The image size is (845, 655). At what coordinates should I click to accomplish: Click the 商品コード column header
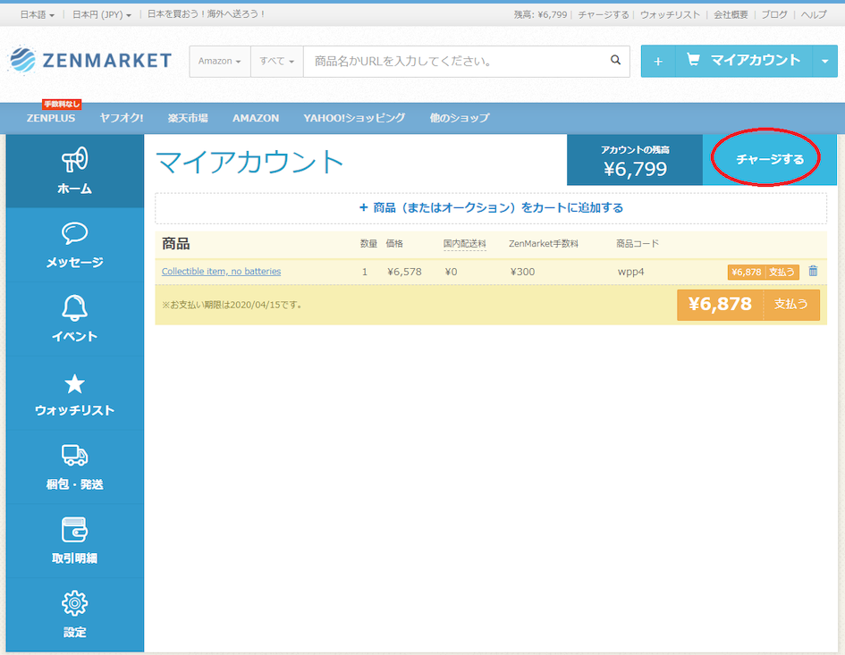[x=638, y=243]
